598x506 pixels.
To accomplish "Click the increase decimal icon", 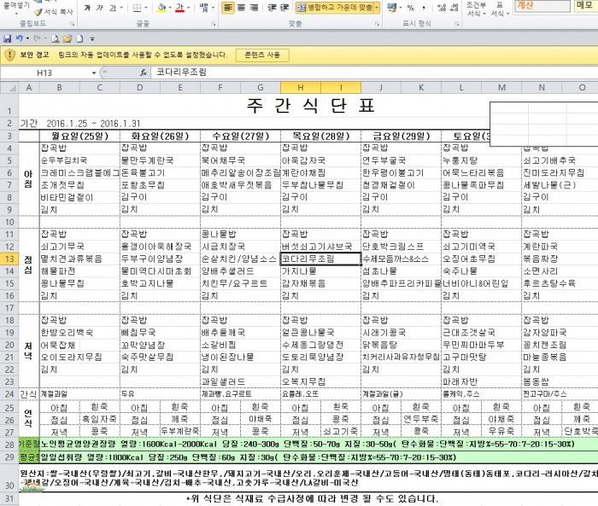I will pyautogui.click(x=442, y=8).
